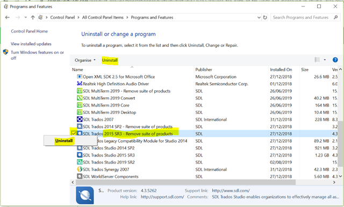Click the Open XML SDK 2.5 icon
Screen dimensions: 344x207
point(80,76)
